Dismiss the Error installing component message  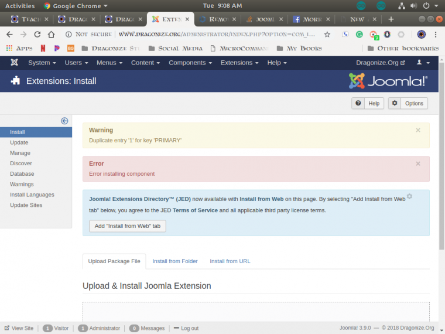(x=418, y=163)
